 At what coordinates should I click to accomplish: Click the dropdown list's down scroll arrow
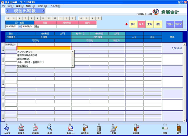pos(73,66)
